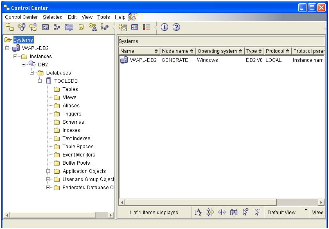This screenshot has width=329, height=229.
Task: Open the Health Center monitor icon
Action: pos(69,27)
